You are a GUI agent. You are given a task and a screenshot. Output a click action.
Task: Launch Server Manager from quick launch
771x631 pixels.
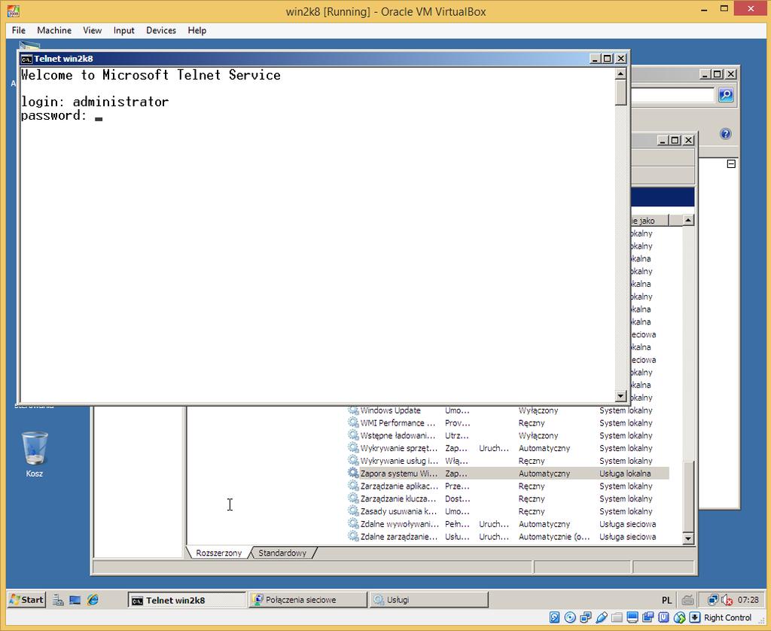59,600
